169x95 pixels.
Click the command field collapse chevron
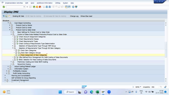(x=27, y=7)
